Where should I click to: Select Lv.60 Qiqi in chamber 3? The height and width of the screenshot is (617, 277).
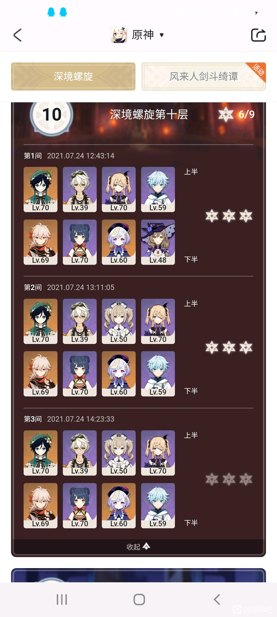[119, 506]
